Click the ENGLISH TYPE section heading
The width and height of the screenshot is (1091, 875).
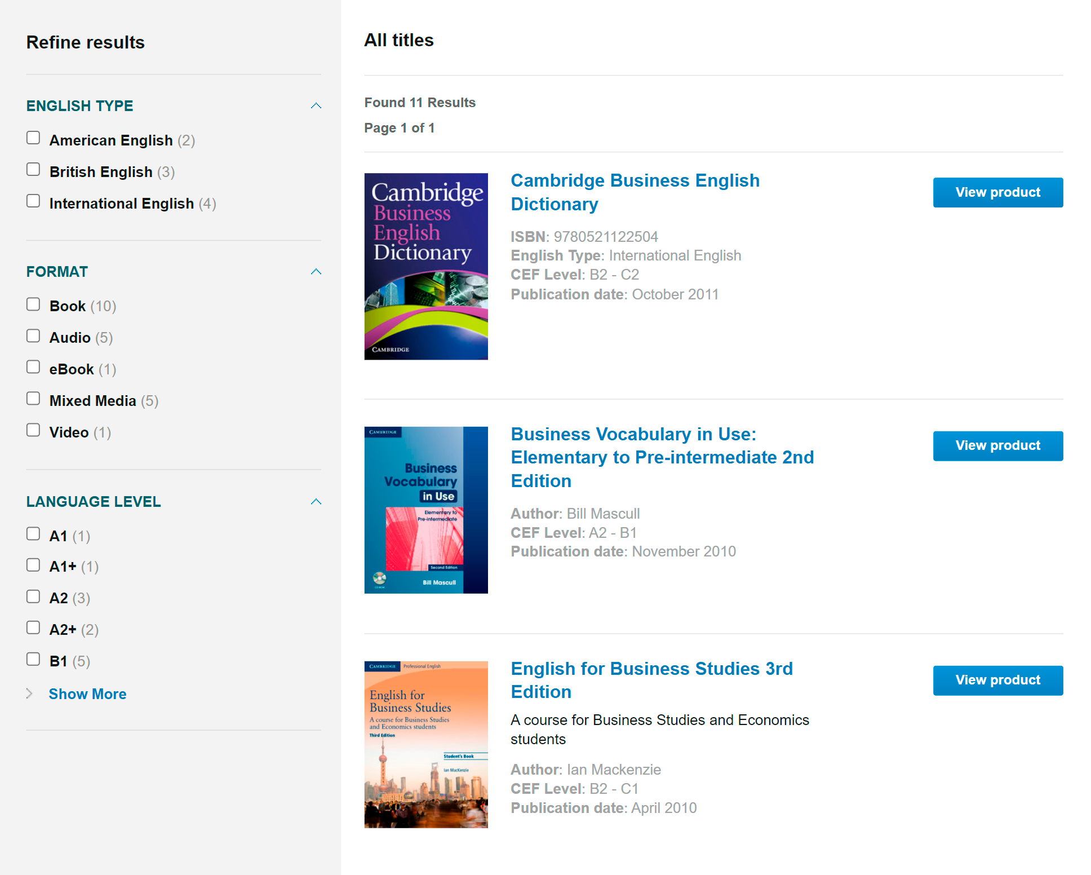pyautogui.click(x=80, y=106)
